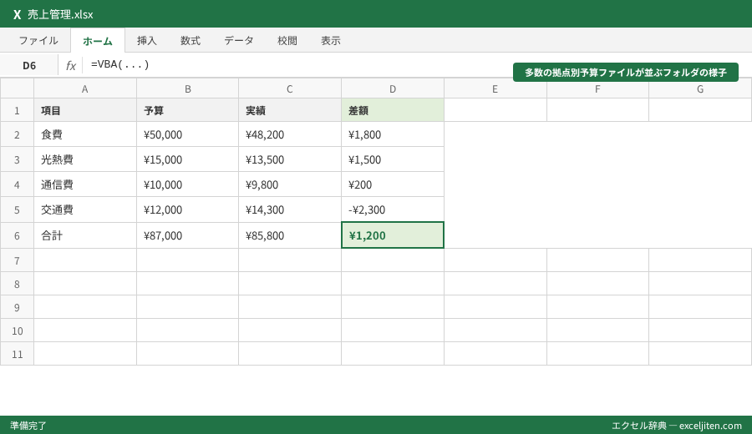Open the 表示 tab
The height and width of the screenshot is (434, 752).
click(331, 41)
